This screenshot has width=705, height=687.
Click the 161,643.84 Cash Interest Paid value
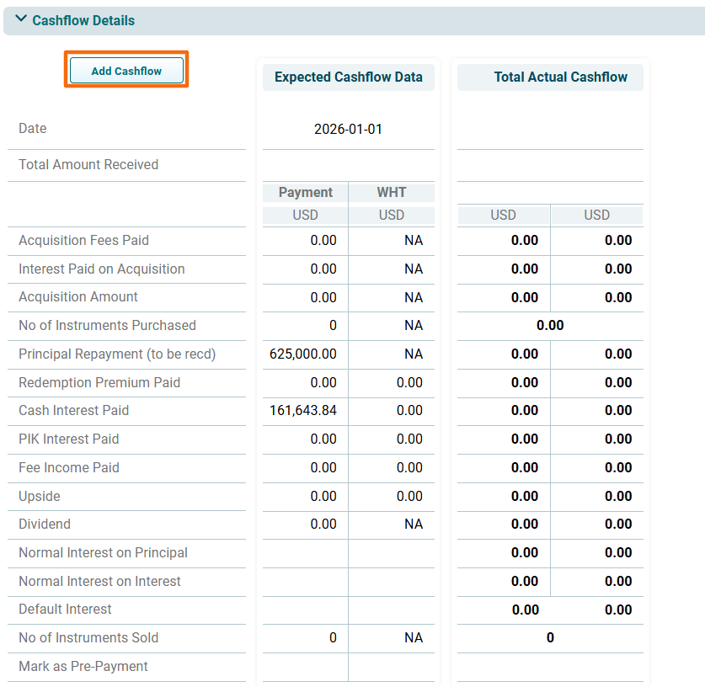(x=303, y=411)
